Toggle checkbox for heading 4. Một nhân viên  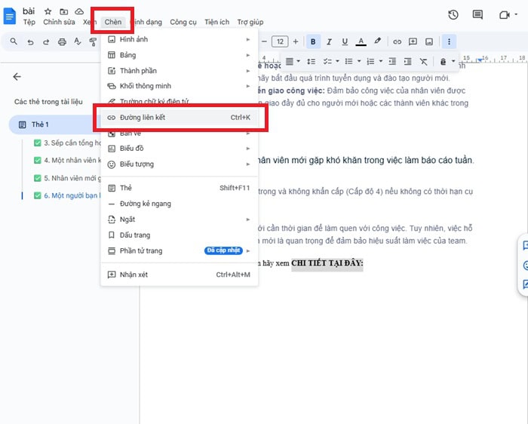point(38,160)
